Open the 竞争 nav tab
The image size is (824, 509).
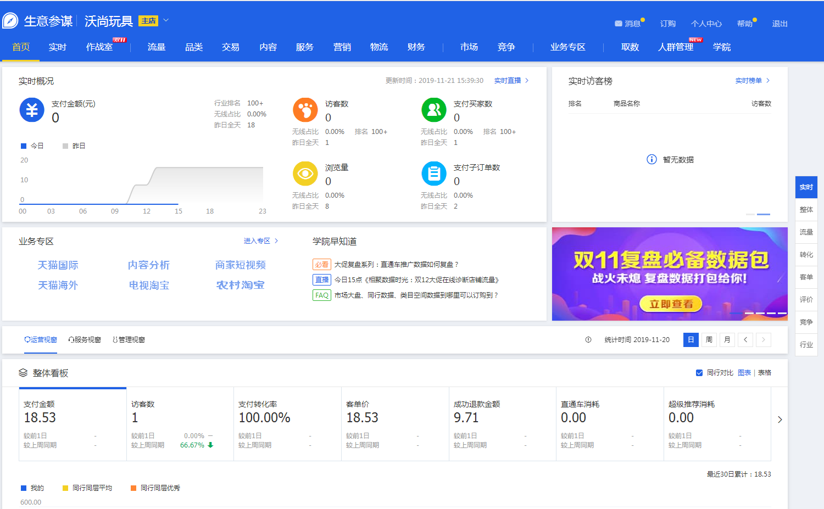(506, 47)
